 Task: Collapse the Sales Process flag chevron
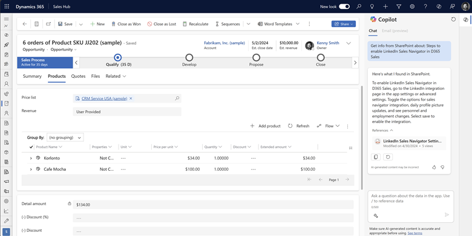76,63
